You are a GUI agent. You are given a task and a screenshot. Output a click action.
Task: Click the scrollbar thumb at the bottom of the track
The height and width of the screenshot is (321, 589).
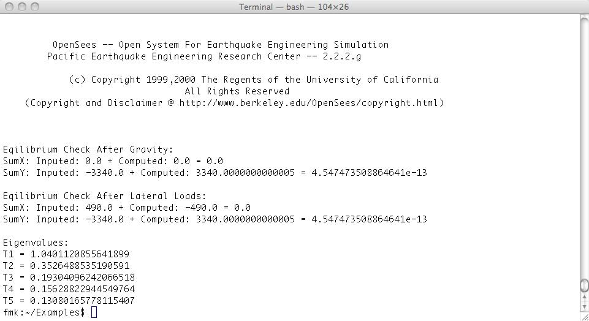(584, 285)
